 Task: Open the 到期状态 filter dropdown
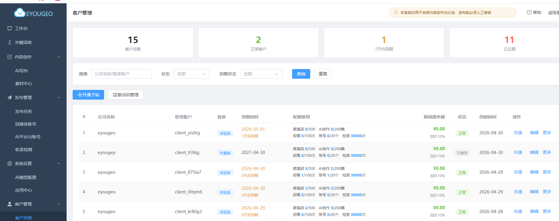261,74
